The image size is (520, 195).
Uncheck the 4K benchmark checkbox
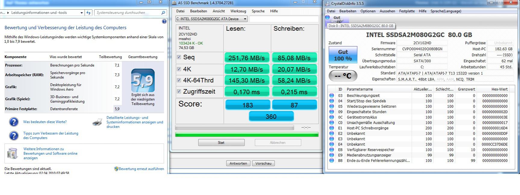coord(179,69)
